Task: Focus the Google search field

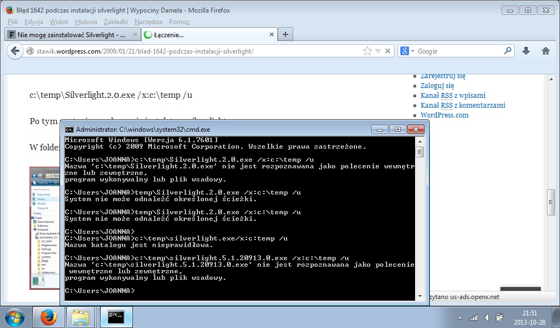Action: [x=459, y=51]
